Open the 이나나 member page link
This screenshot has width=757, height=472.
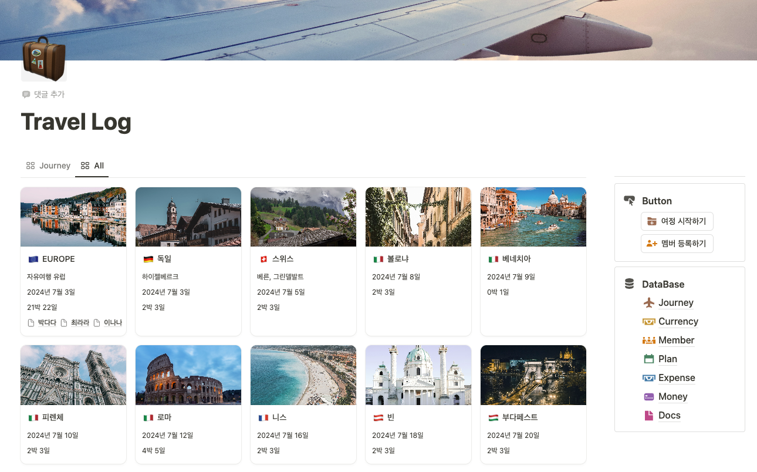click(x=113, y=323)
